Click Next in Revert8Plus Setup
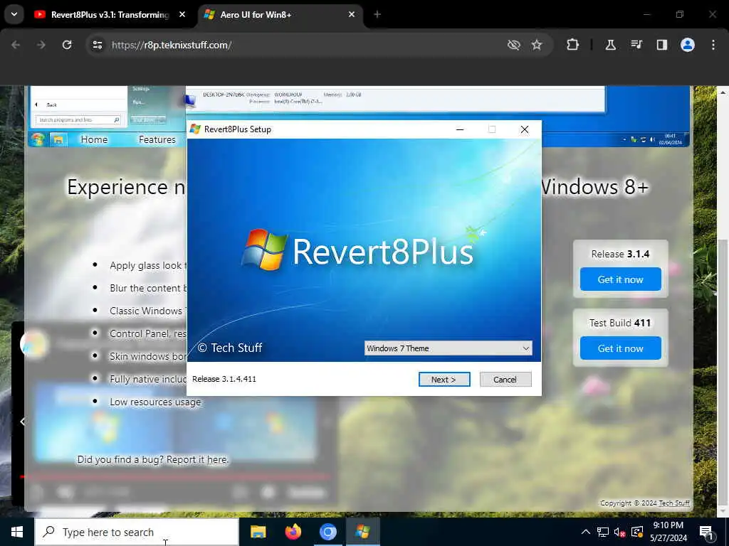 tap(444, 380)
